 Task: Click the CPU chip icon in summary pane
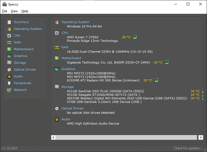pyautogui.click(x=57, y=33)
